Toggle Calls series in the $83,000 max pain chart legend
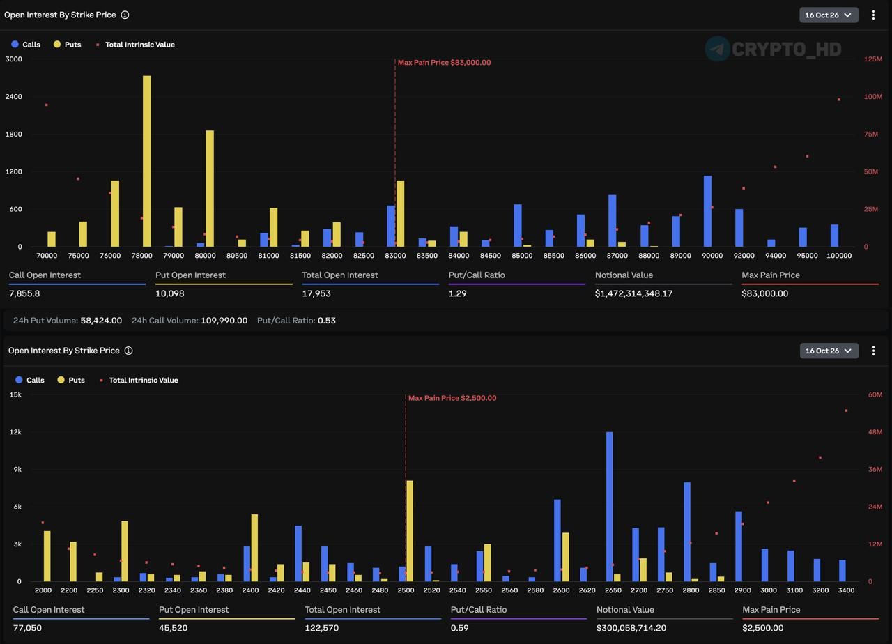The image size is (892, 644). tap(26, 45)
